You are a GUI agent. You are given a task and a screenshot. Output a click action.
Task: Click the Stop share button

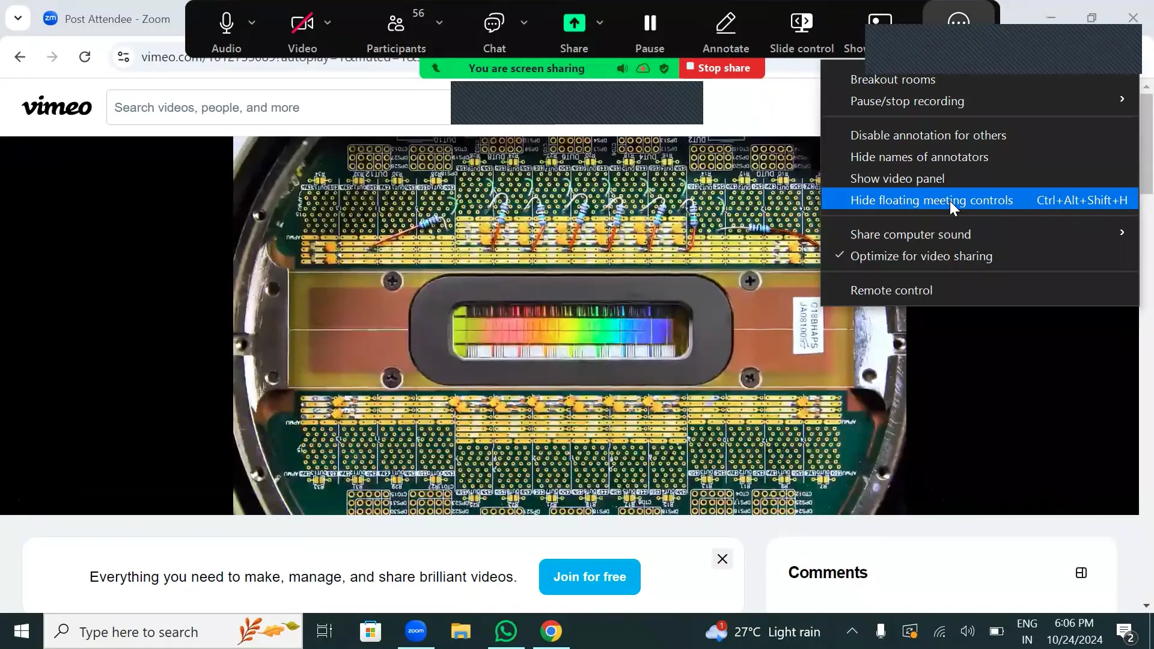click(722, 68)
